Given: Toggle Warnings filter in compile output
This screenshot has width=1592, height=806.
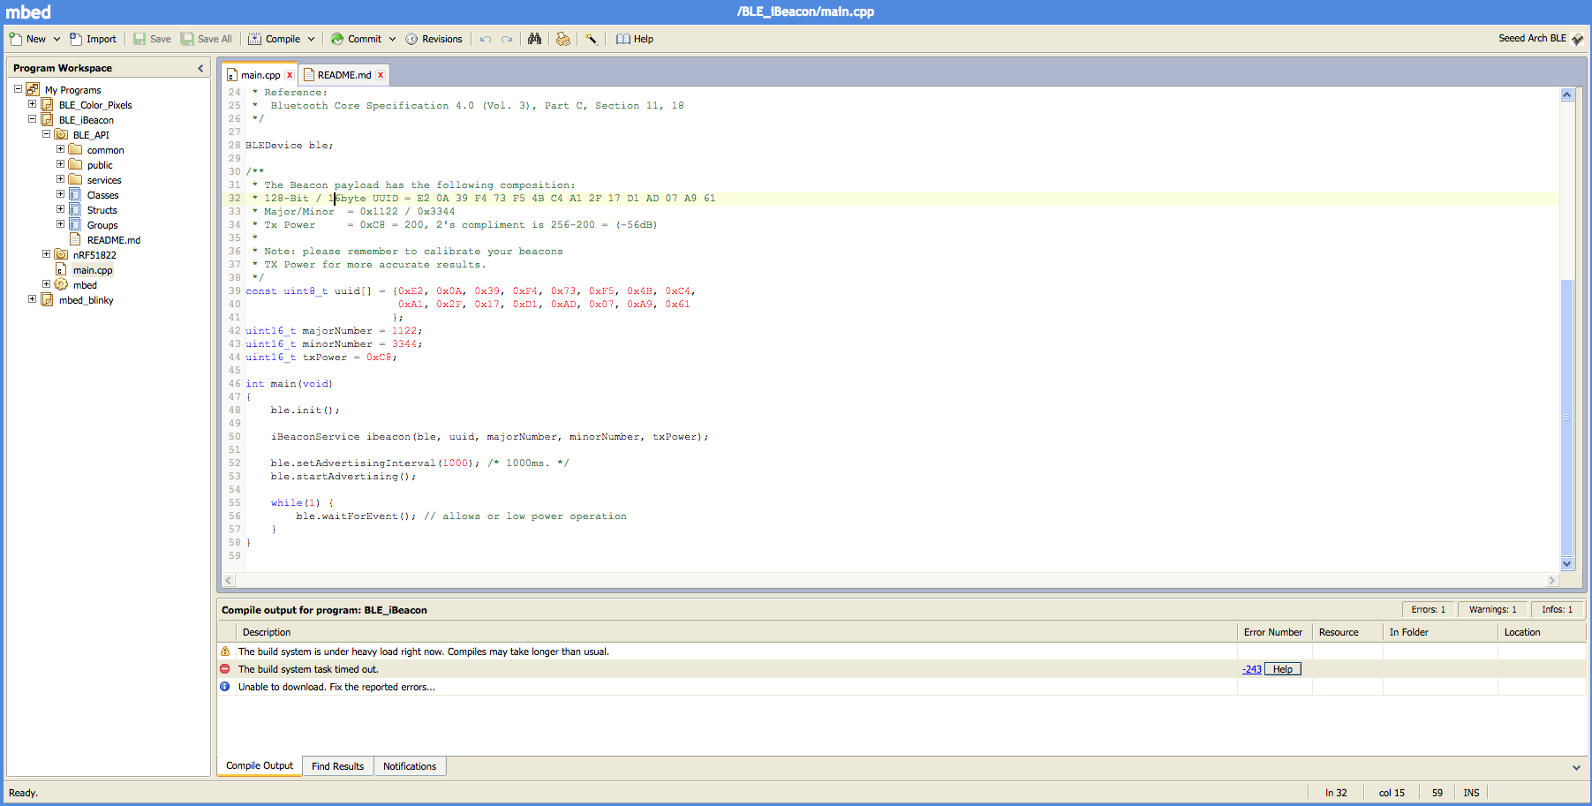Looking at the screenshot, I should (1492, 609).
